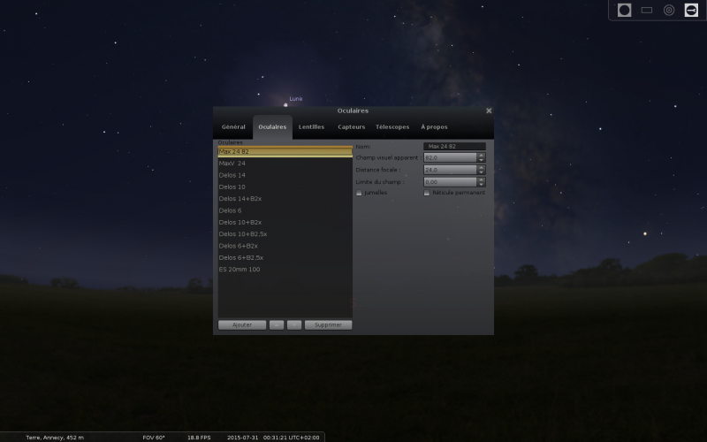Screen dimensions: 707x442
Task: Decrease Distance focale value
Action: (481, 171)
